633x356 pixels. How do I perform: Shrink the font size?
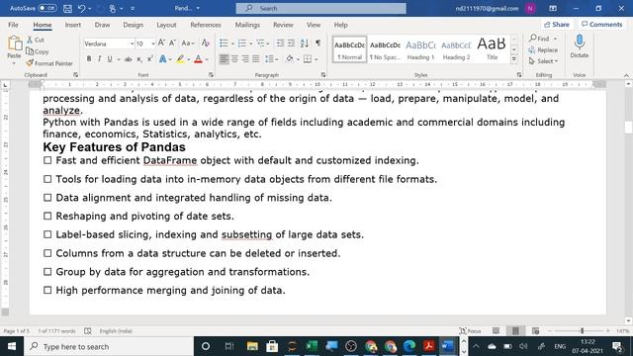(172, 44)
